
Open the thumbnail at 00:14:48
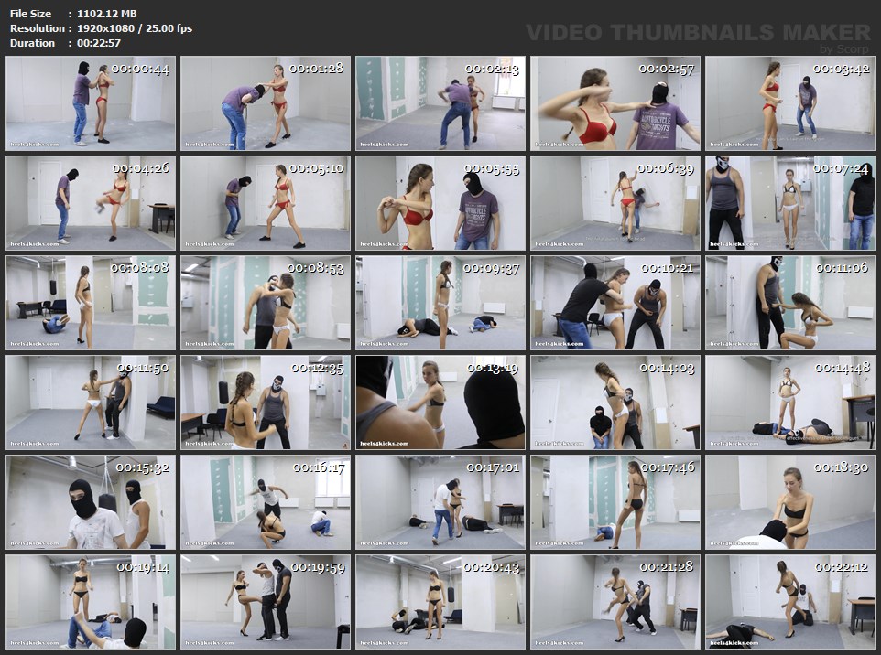(x=789, y=403)
